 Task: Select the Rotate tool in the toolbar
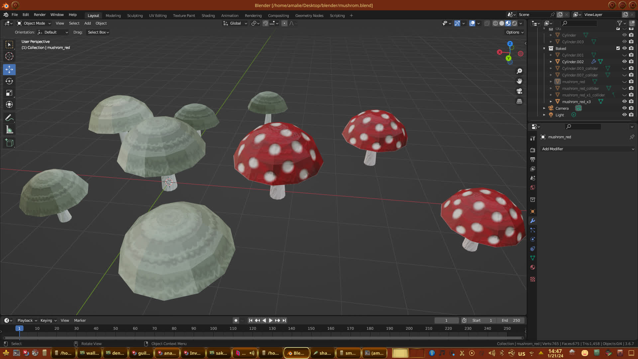(9, 81)
